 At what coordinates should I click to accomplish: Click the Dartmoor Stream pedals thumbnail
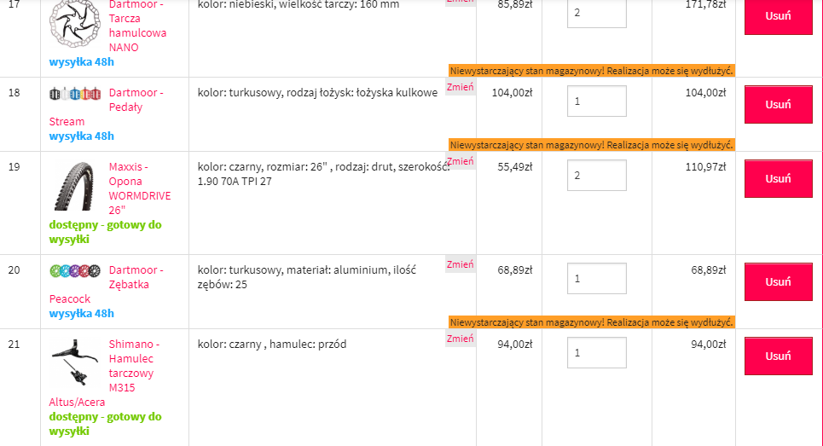click(75, 93)
